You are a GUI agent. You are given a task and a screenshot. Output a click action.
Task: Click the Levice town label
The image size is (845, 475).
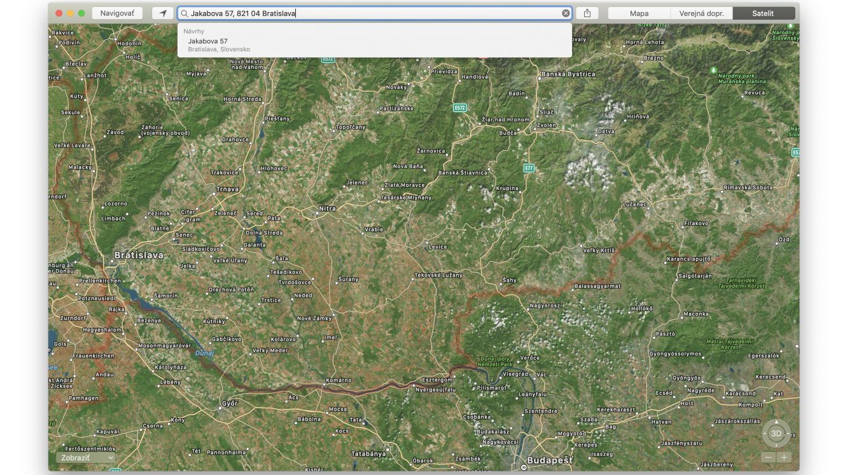point(438,247)
